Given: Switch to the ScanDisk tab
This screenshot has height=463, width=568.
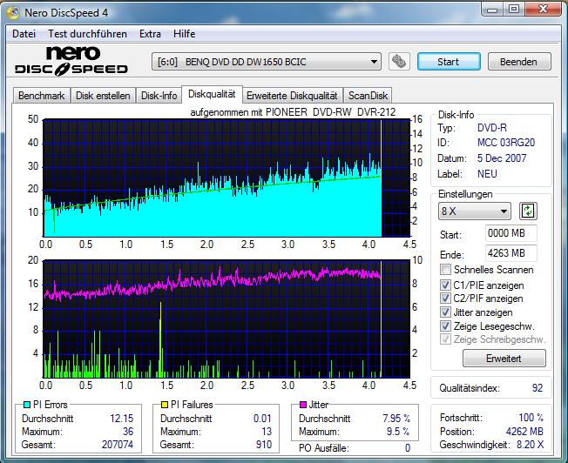Looking at the screenshot, I should (x=367, y=96).
